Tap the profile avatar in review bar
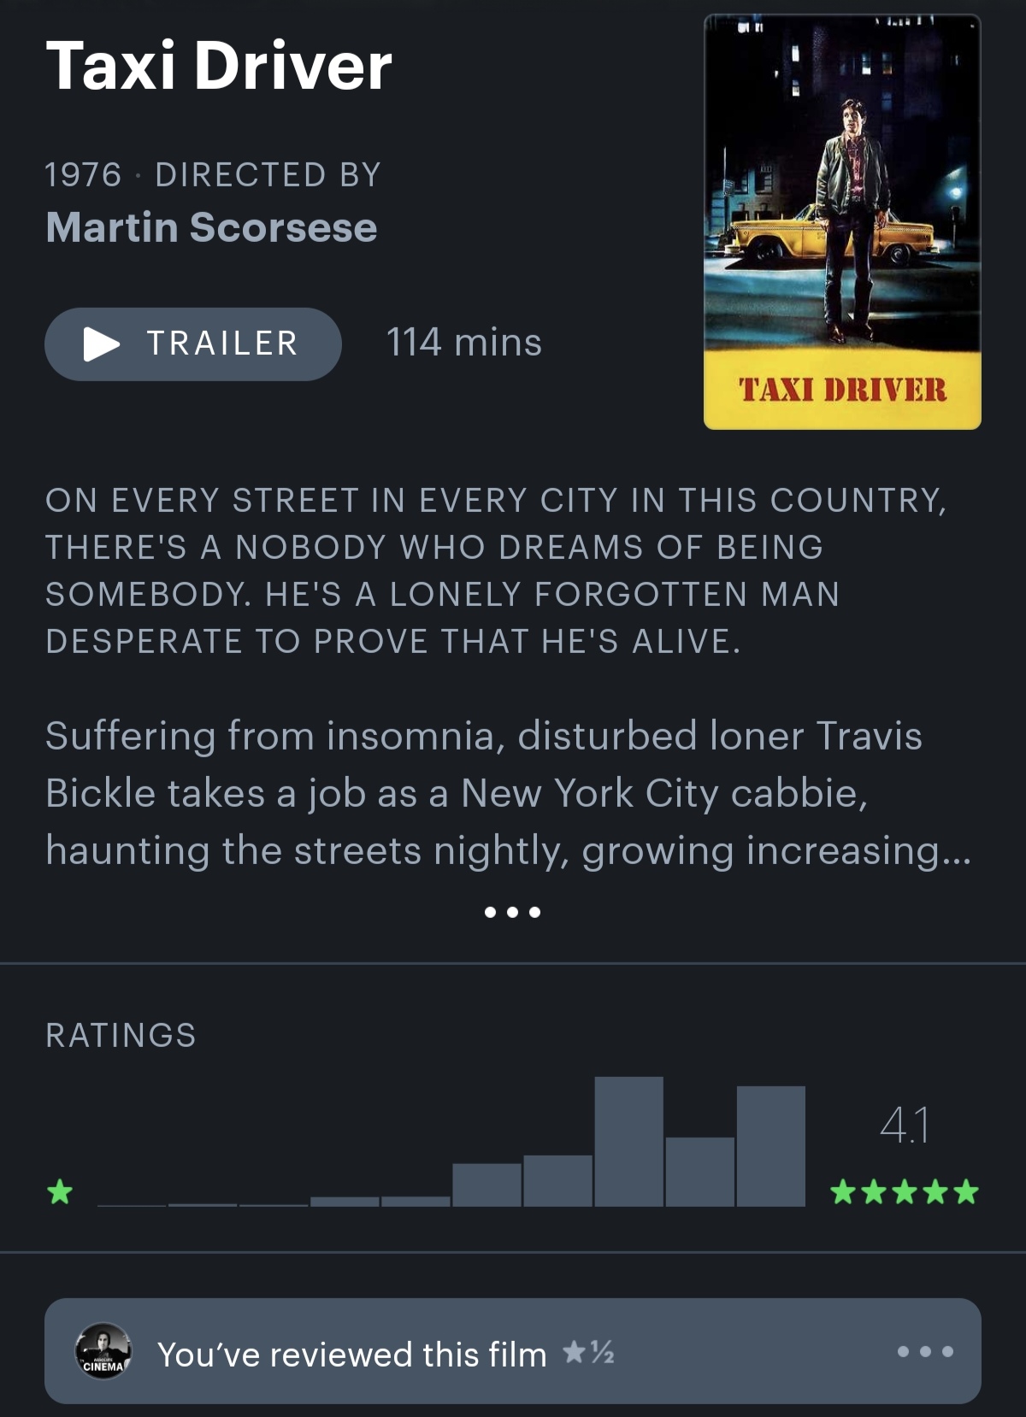This screenshot has height=1417, width=1026. [x=103, y=1351]
